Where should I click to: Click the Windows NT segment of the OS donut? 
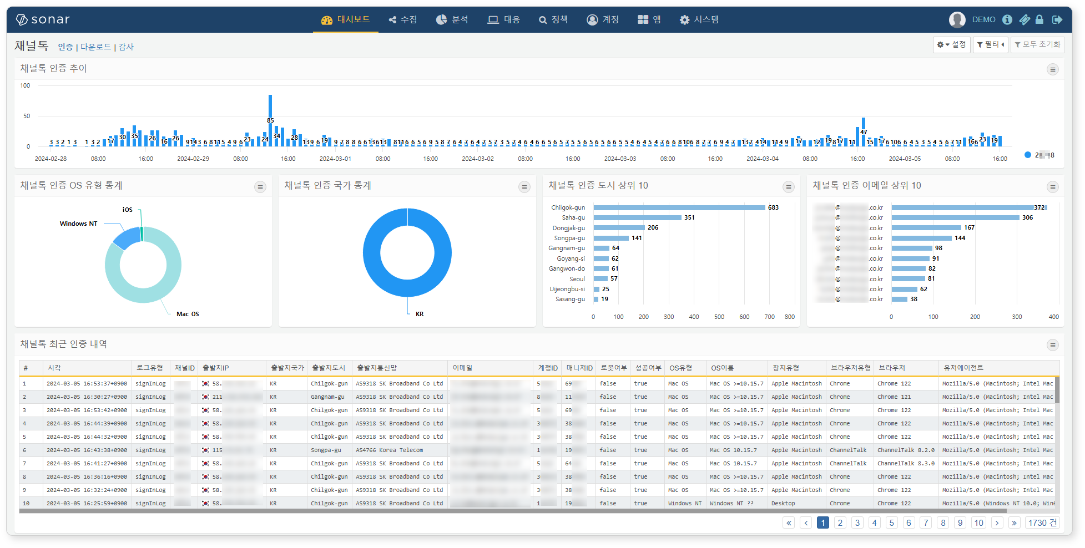128,237
